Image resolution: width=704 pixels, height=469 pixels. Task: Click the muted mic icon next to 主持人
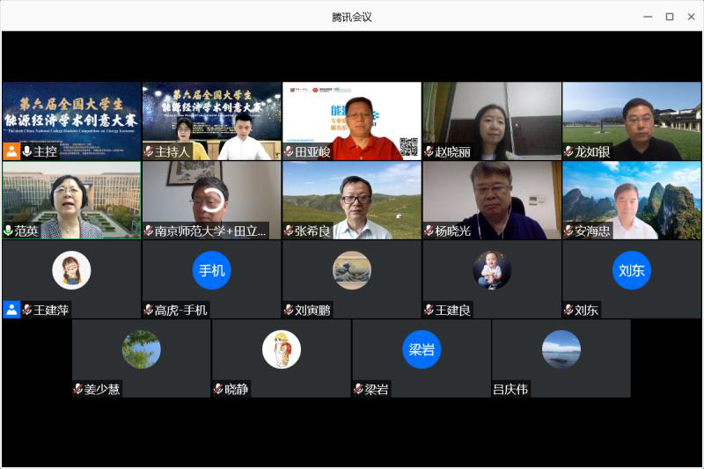149,152
